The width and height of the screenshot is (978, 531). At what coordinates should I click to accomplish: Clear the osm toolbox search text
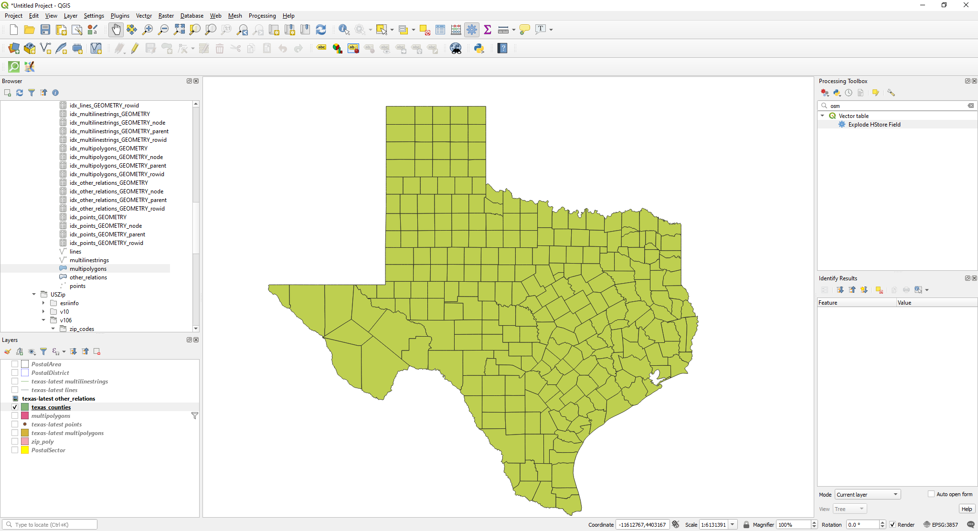[971, 106]
